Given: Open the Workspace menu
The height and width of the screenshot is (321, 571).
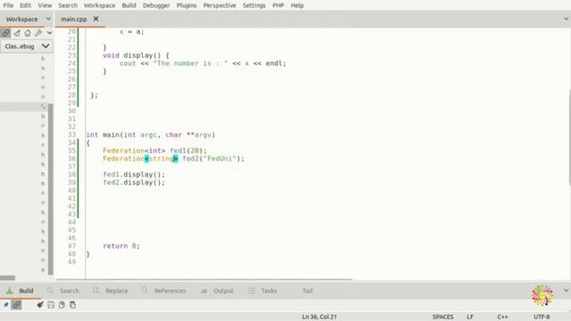Looking at the screenshot, I should point(99,5).
